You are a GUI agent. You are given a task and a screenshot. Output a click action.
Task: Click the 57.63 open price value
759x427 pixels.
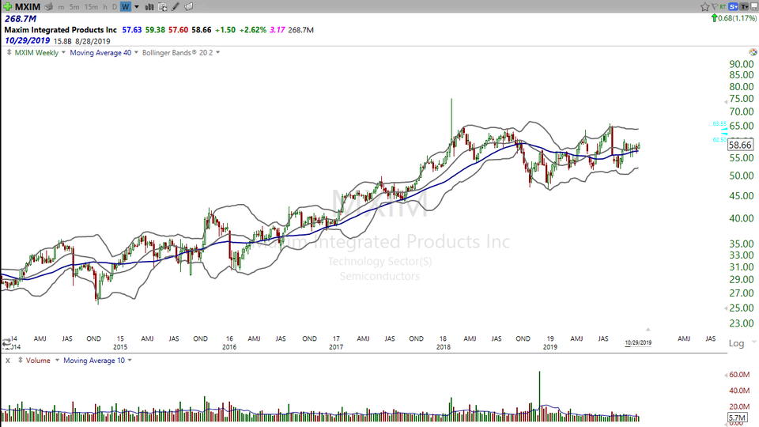(x=132, y=30)
